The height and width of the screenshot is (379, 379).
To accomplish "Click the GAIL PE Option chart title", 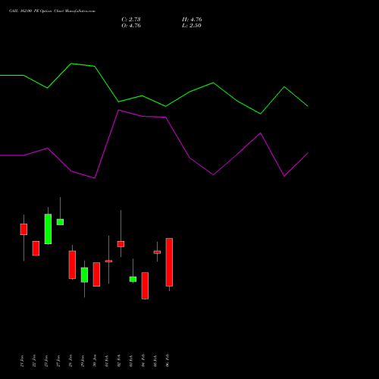I will pos(52,11).
